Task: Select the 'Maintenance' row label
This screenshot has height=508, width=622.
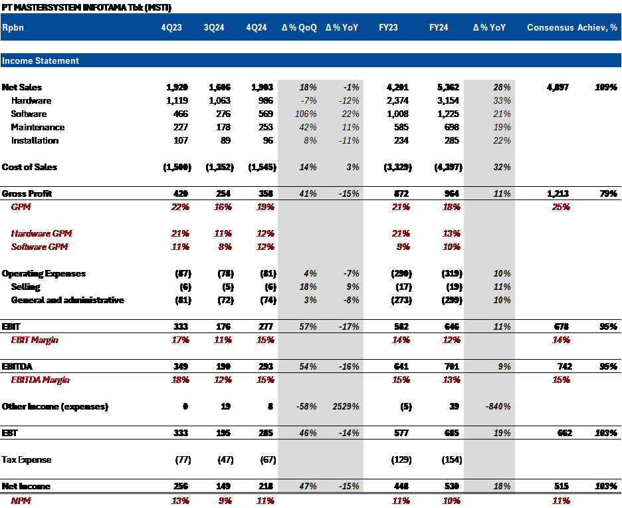Action: (x=38, y=127)
